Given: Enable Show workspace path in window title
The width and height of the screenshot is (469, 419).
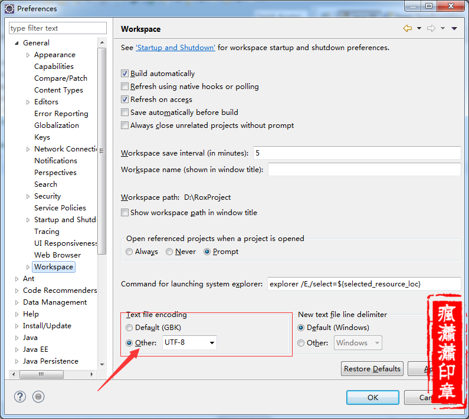Looking at the screenshot, I should (124, 213).
